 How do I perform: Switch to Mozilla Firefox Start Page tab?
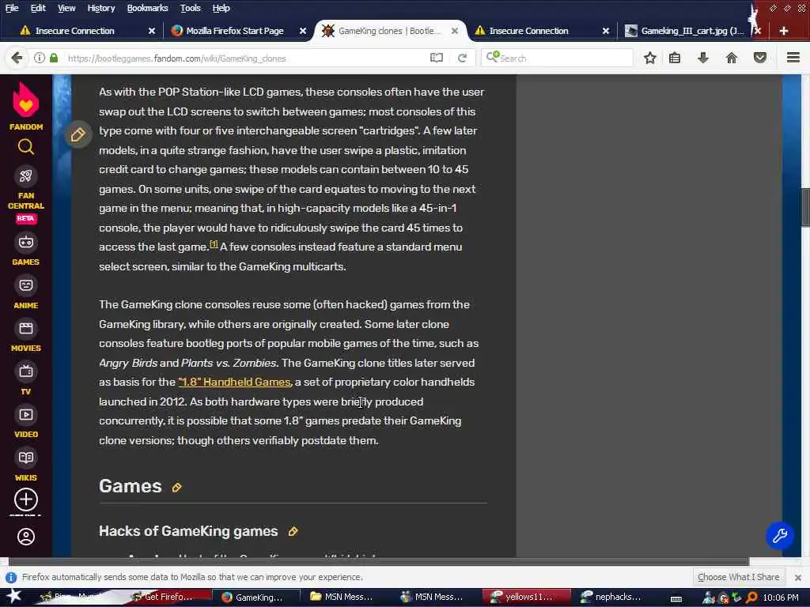coord(235,31)
